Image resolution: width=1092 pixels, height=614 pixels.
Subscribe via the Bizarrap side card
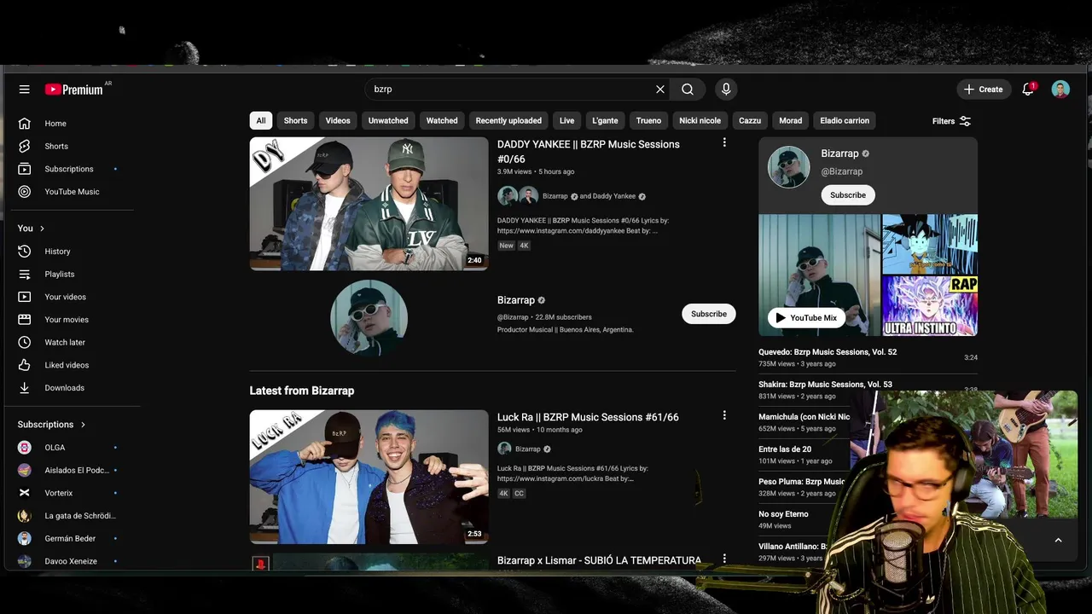848,195
